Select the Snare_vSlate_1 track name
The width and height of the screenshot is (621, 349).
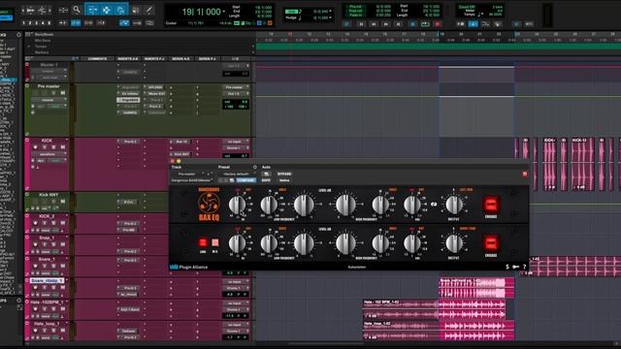point(48,280)
